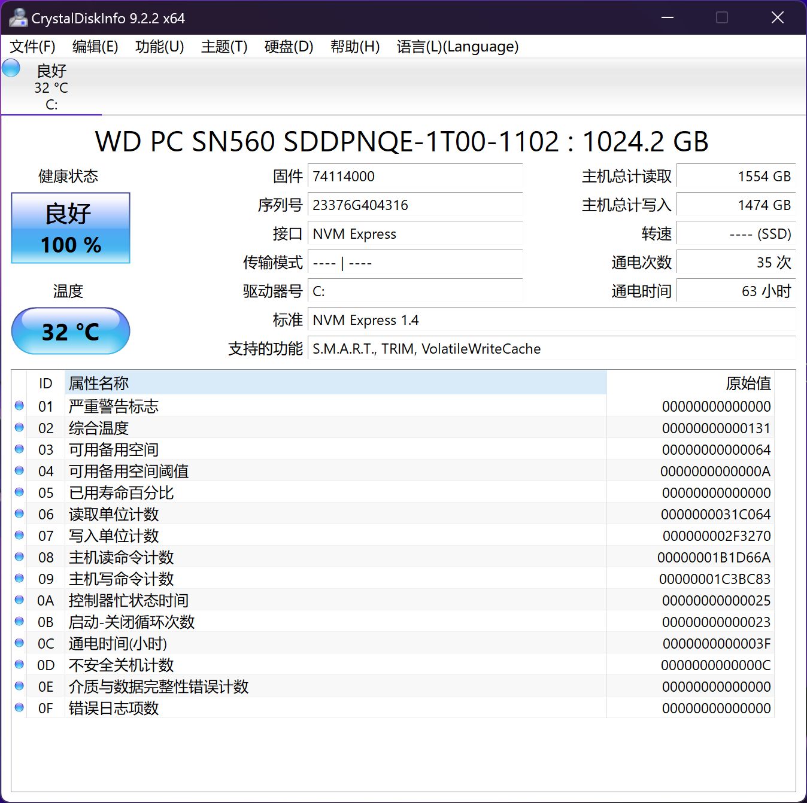The image size is (807, 803).
Task: Click status dot for 0F 错误日志项数
Action: tap(19, 707)
